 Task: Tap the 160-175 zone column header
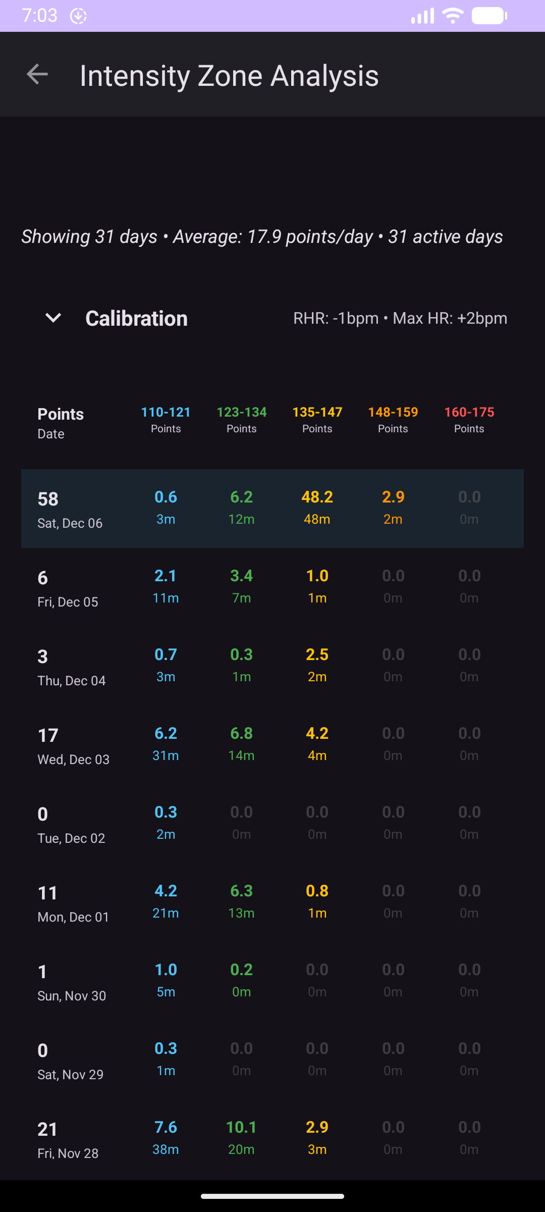[x=469, y=420]
